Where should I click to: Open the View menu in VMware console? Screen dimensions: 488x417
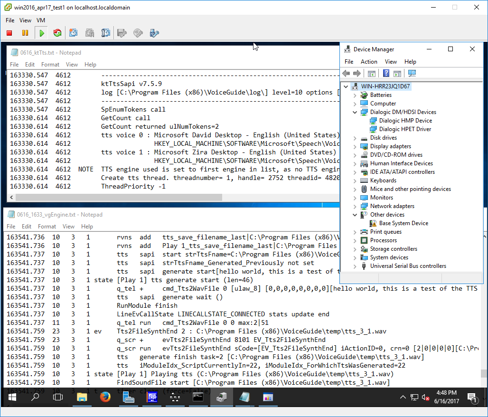(25, 20)
